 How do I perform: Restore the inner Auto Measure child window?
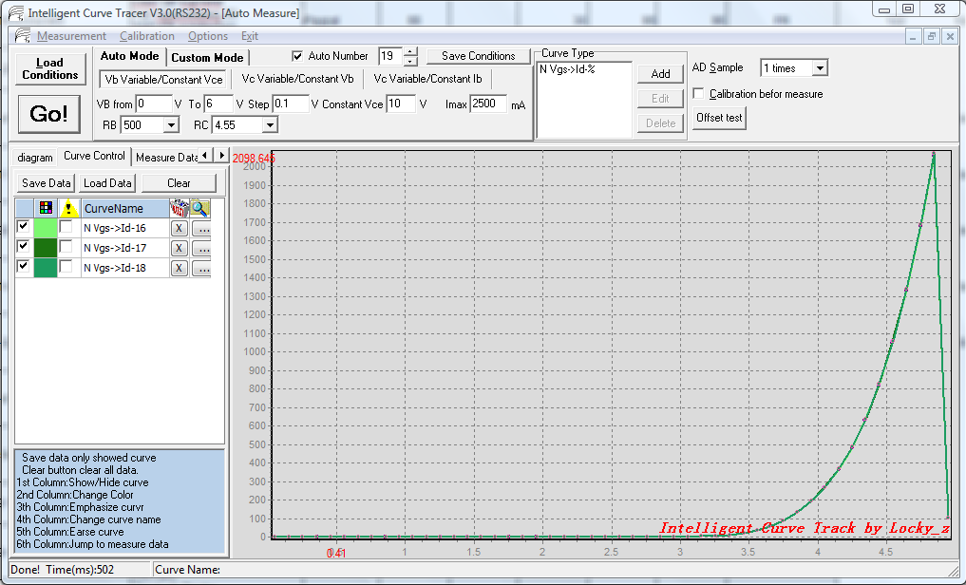coord(932,37)
